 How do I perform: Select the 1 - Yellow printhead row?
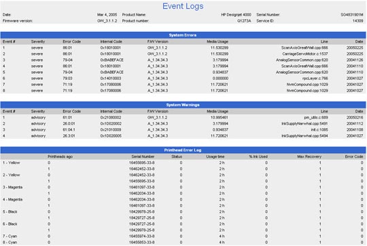(x=183, y=163)
